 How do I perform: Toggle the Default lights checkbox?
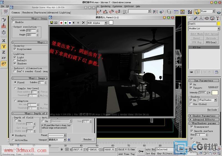coord(15,60)
